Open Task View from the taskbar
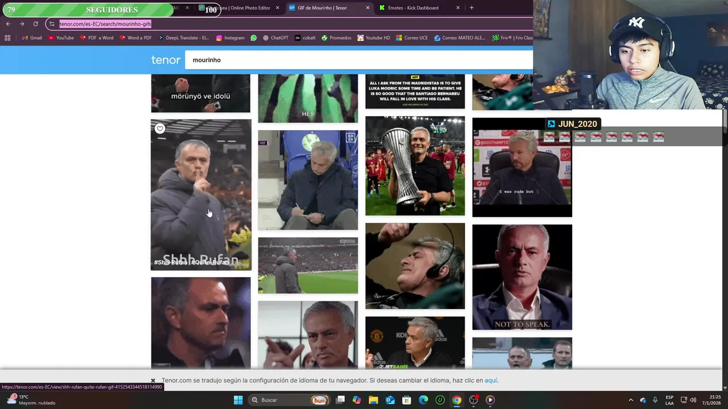728x409 pixels. coord(340,400)
